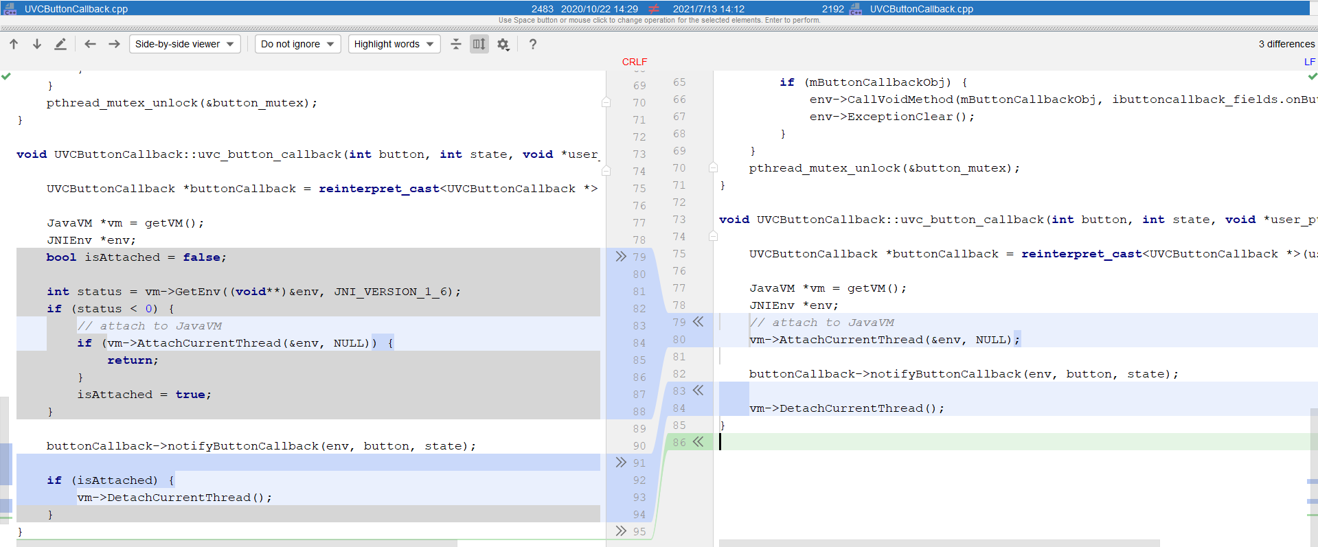The image size is (1318, 547).
Task: Collapse code fold marker at right line 70
Action: pos(713,167)
